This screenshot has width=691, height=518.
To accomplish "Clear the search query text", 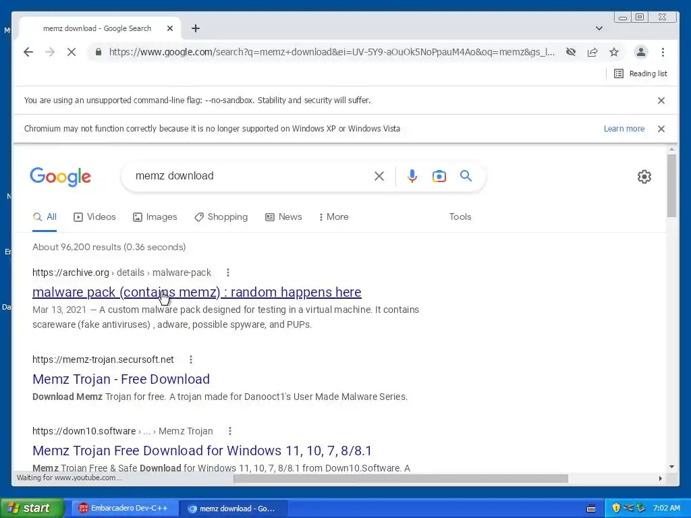I will tap(379, 176).
